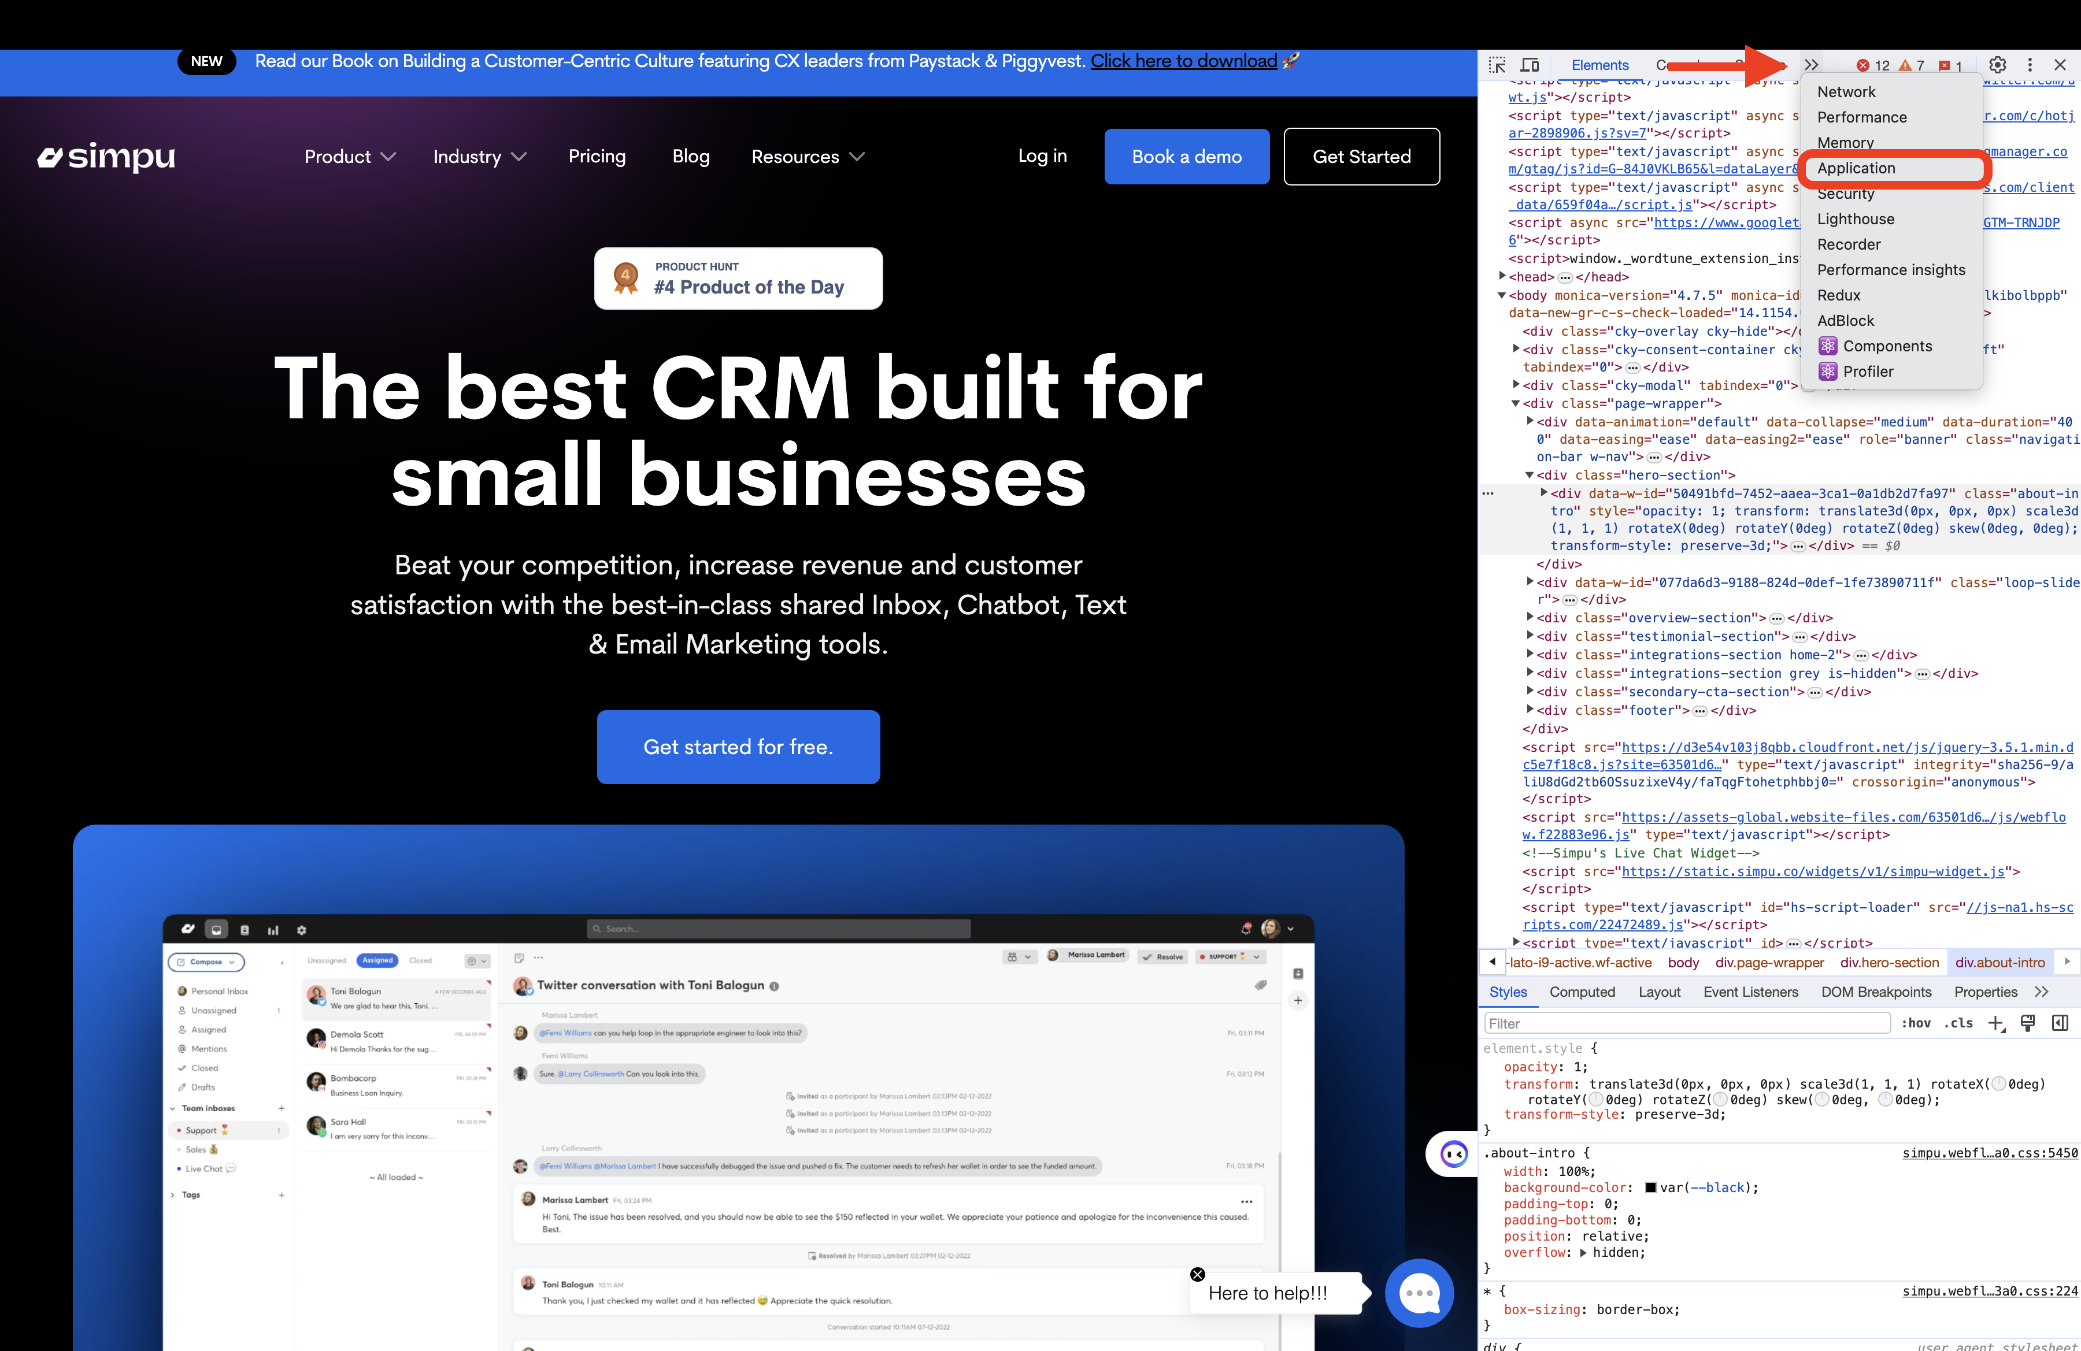2081x1351 pixels.
Task: Click the Simpu logo
Action: (x=106, y=157)
